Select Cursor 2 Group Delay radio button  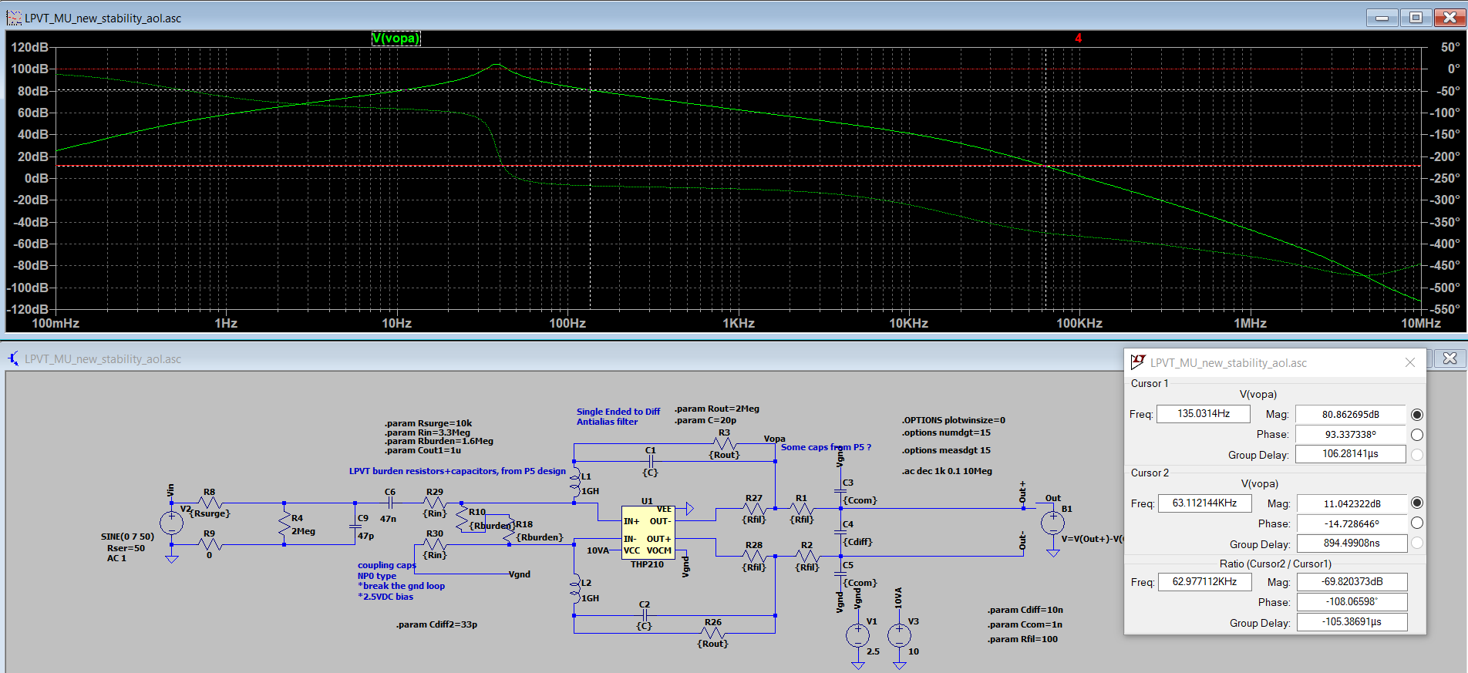1417,543
